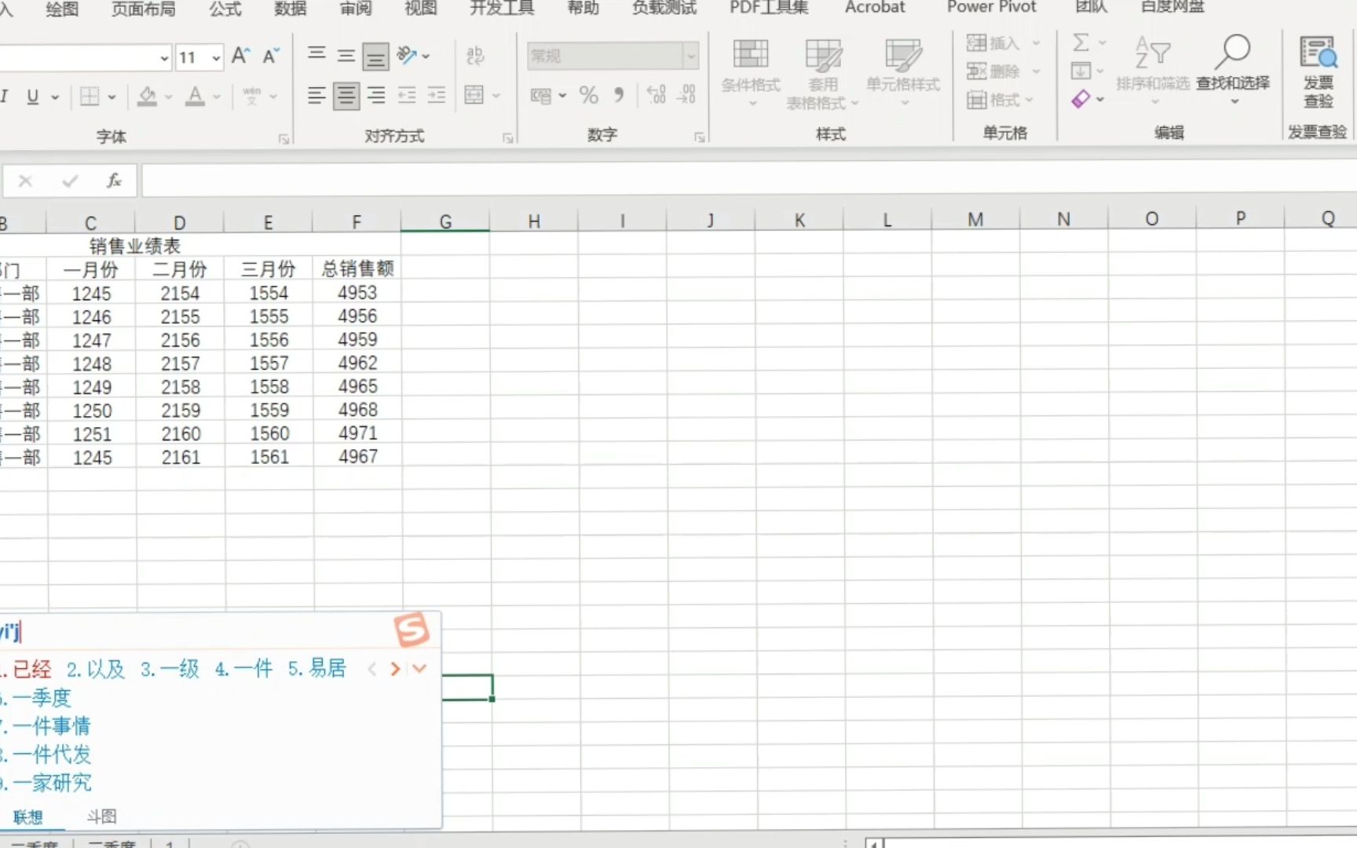Image resolution: width=1357 pixels, height=848 pixels.
Task: Open the Power Pivot ribbon tab
Action: coord(991,8)
